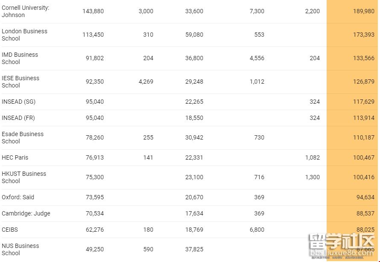Select the INSEAD (SG) row label

pyautogui.click(x=18, y=102)
